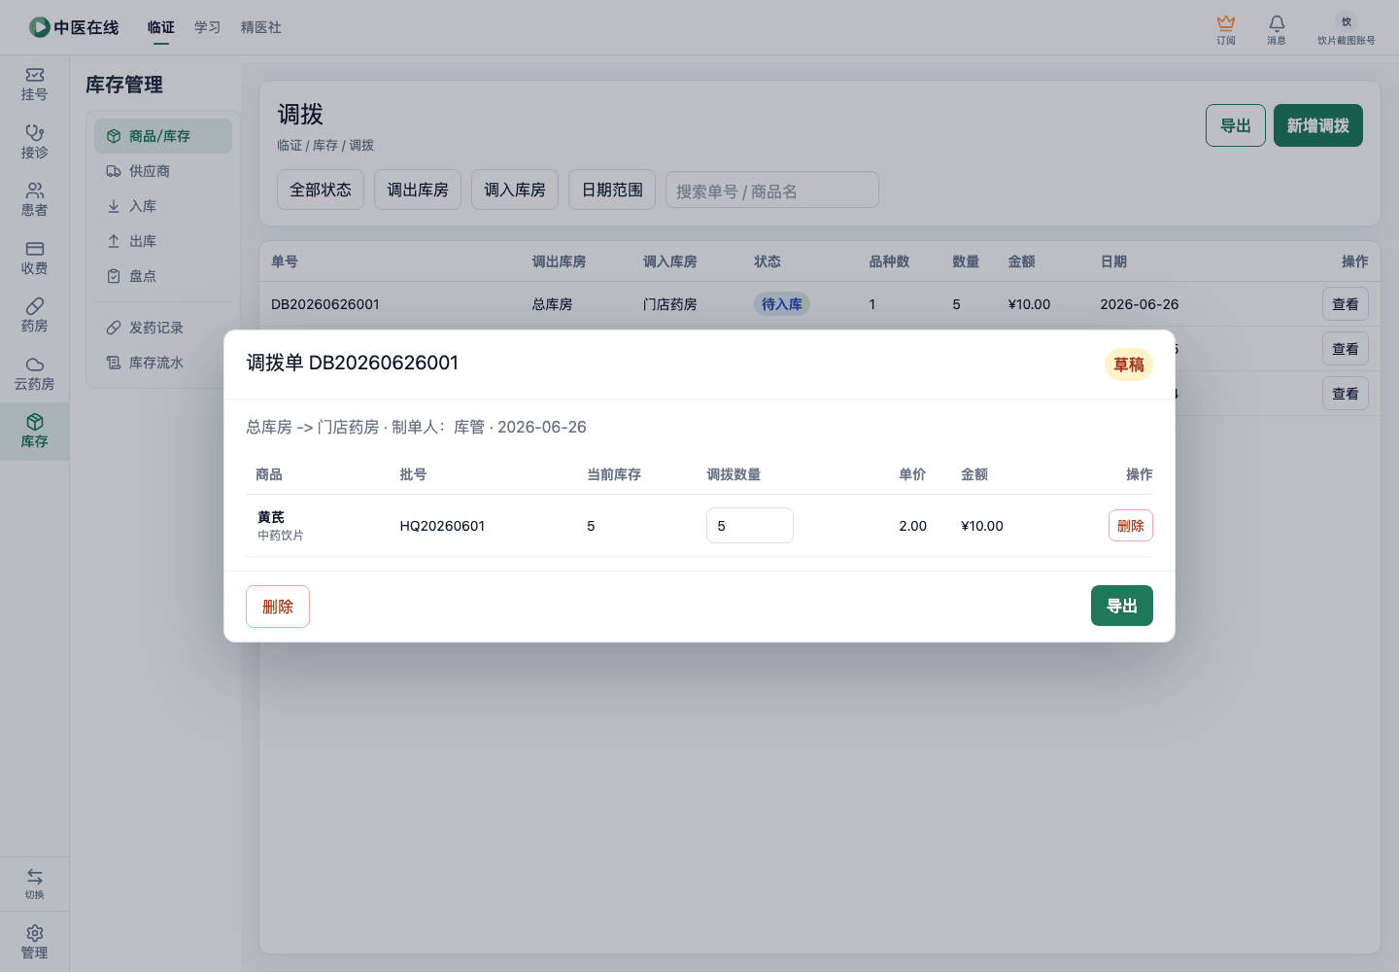This screenshot has height=973, width=1399.
Task: Click 查看 for order DB20260626001
Action: point(1346,304)
